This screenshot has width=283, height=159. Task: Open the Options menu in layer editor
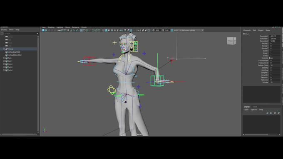tap(254, 110)
